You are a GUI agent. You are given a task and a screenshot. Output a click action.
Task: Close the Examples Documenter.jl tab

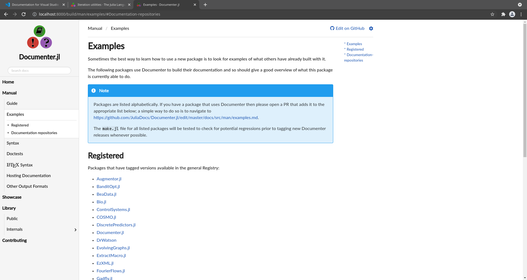tap(195, 5)
